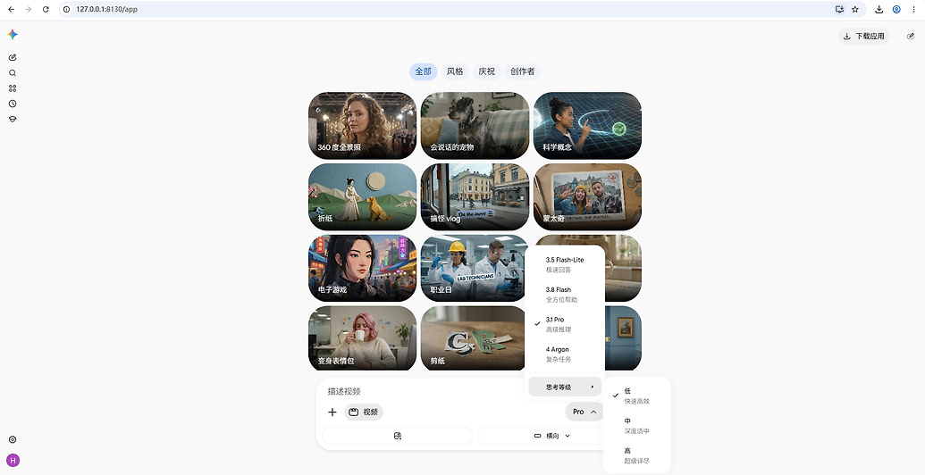Open the 职业日 template
Screen dimensions: 925x475
point(473,268)
